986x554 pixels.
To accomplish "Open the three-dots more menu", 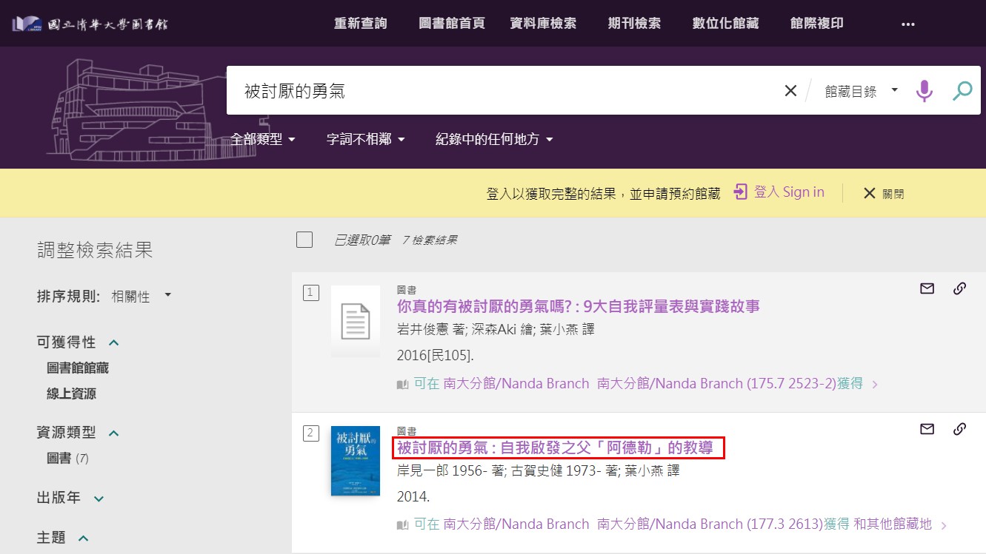I will 908,24.
